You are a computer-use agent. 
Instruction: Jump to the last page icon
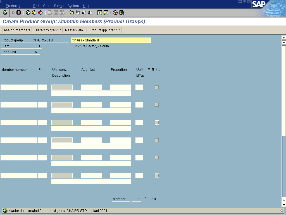point(90,12)
